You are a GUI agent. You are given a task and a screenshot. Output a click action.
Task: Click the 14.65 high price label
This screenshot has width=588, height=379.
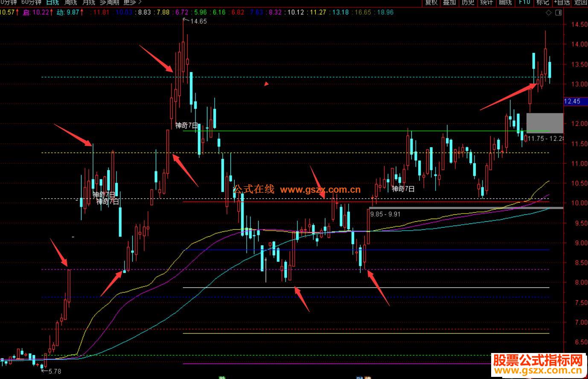(x=198, y=21)
